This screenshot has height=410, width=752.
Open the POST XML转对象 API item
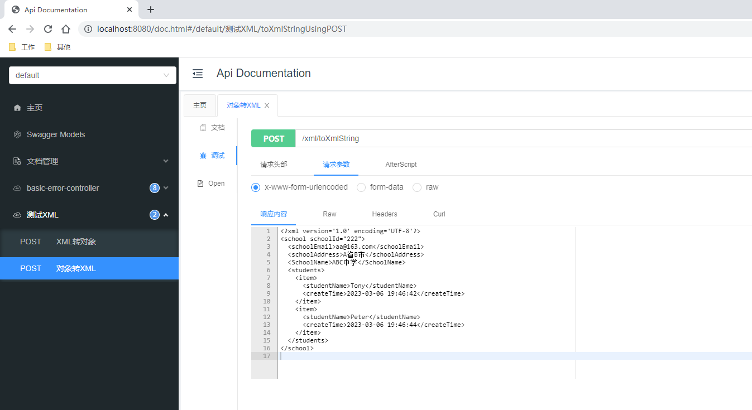click(89, 242)
